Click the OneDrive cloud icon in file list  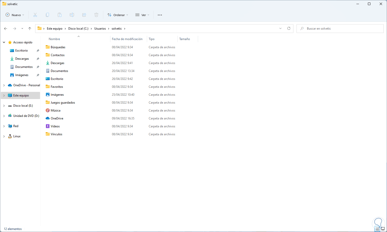click(x=48, y=118)
